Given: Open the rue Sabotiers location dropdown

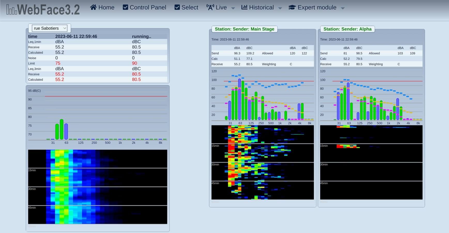Looking at the screenshot, I should click(50, 28).
